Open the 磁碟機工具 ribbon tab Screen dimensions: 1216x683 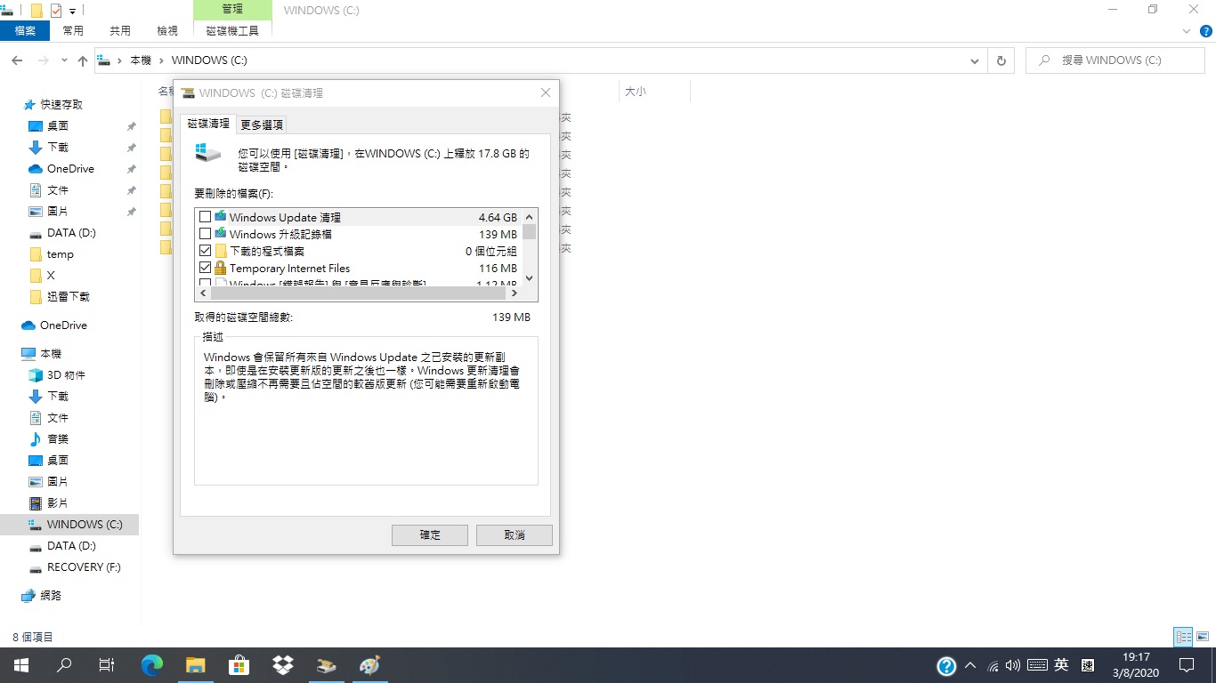[x=232, y=30]
